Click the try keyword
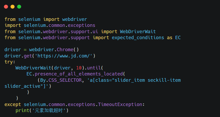This screenshot has height=117, width=220. [x=9, y=62]
